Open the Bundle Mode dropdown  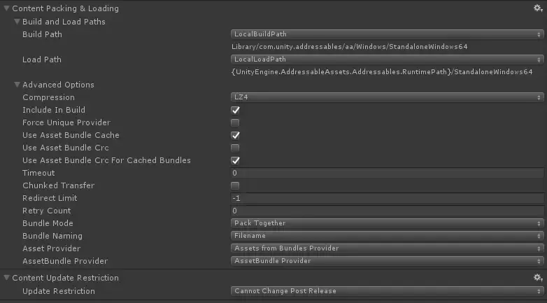[x=388, y=223]
